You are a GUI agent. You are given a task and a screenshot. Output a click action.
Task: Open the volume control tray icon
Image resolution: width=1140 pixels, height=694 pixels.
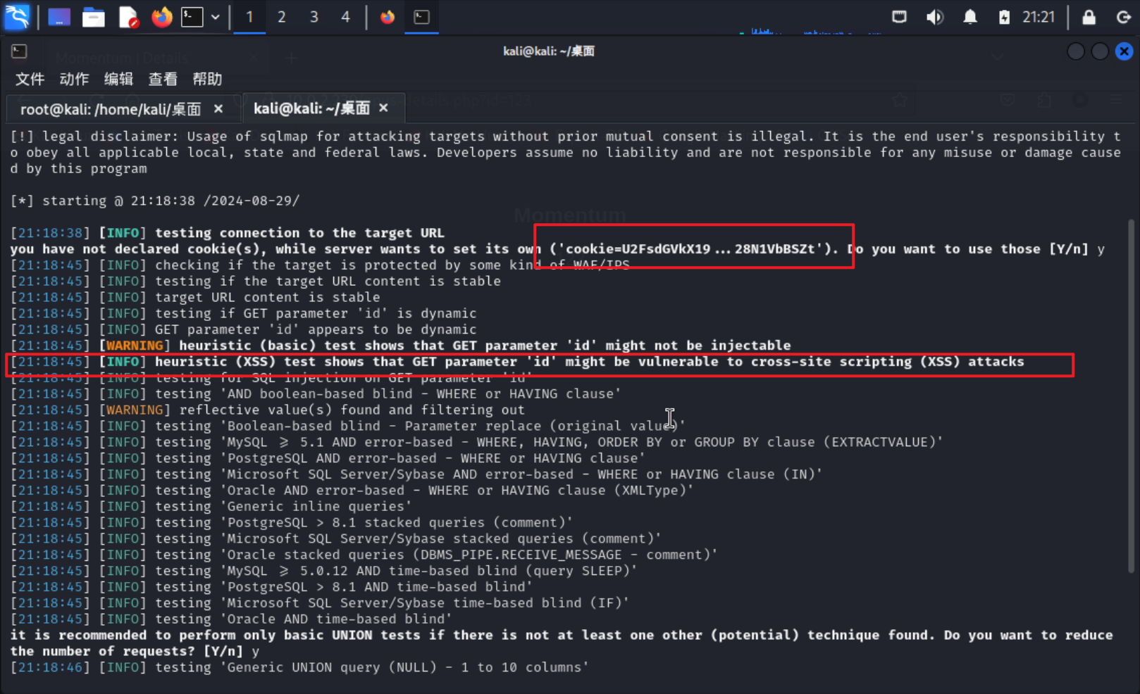coord(935,17)
